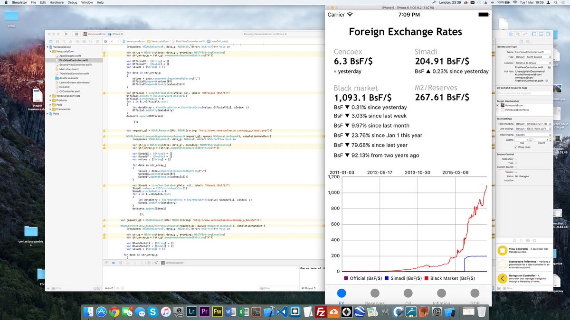Click the On Demand Resource Tags field
The width and height of the screenshot is (570, 320).
pos(524,93)
